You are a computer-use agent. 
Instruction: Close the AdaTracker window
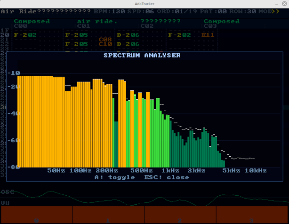tap(284, 4)
